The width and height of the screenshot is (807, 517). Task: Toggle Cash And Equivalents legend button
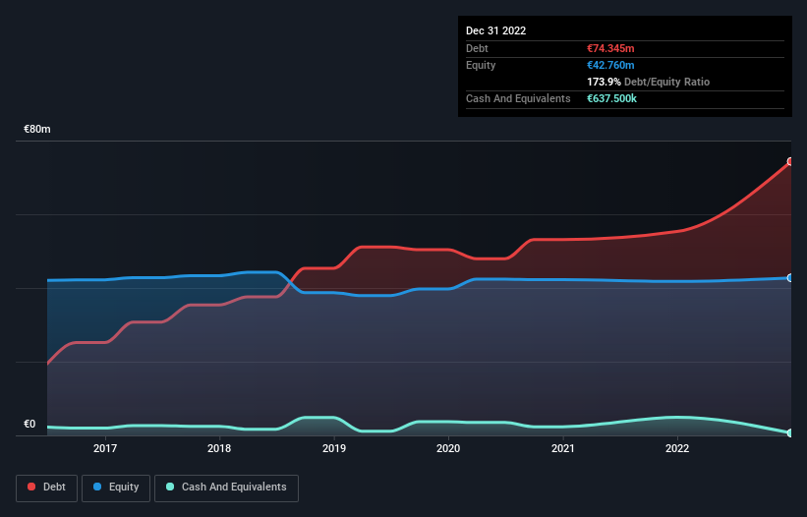tap(226, 488)
